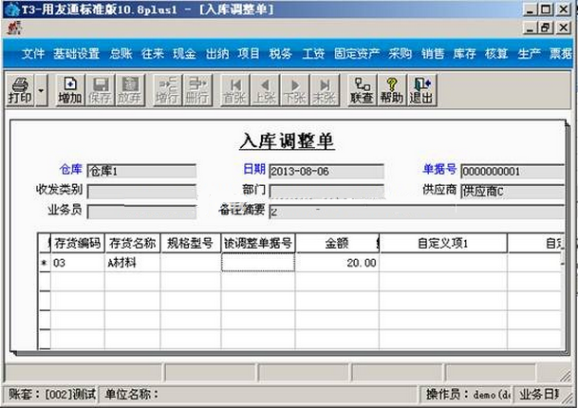The width and height of the screenshot is (578, 408).
Task: Click the Discard (放弃) toolbar icon
Action: click(130, 89)
